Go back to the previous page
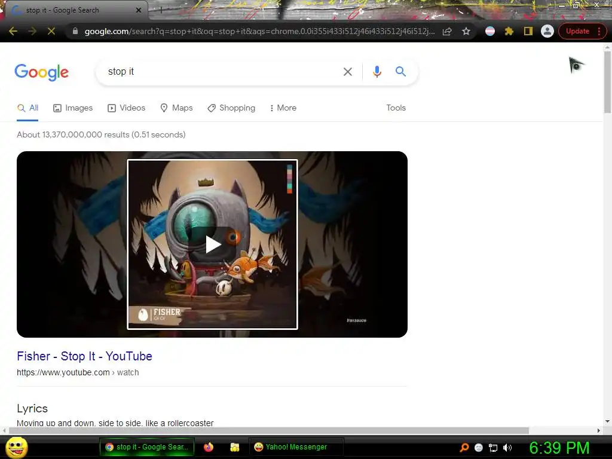The image size is (612, 459). point(13,31)
